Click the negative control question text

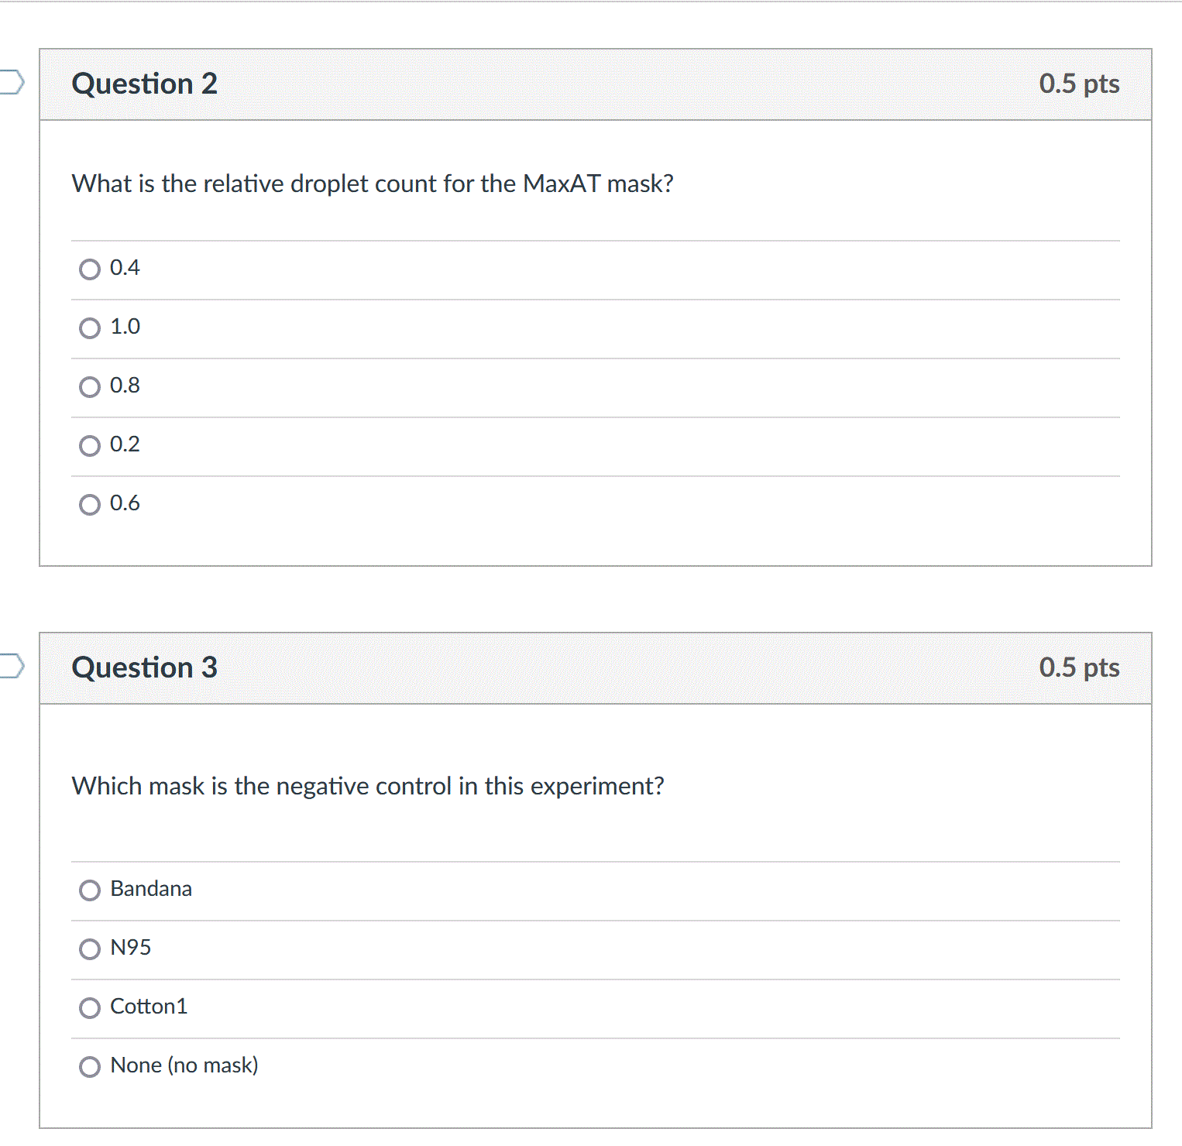pyautogui.click(x=368, y=787)
